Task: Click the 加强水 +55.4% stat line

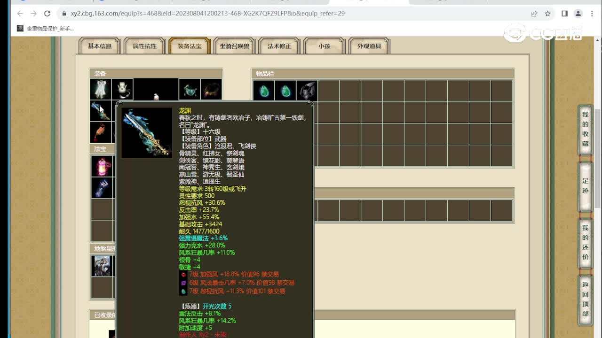Action: 199,217
